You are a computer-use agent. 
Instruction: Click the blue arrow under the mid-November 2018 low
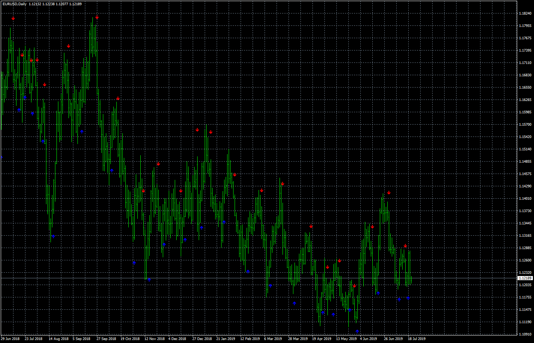149,279
